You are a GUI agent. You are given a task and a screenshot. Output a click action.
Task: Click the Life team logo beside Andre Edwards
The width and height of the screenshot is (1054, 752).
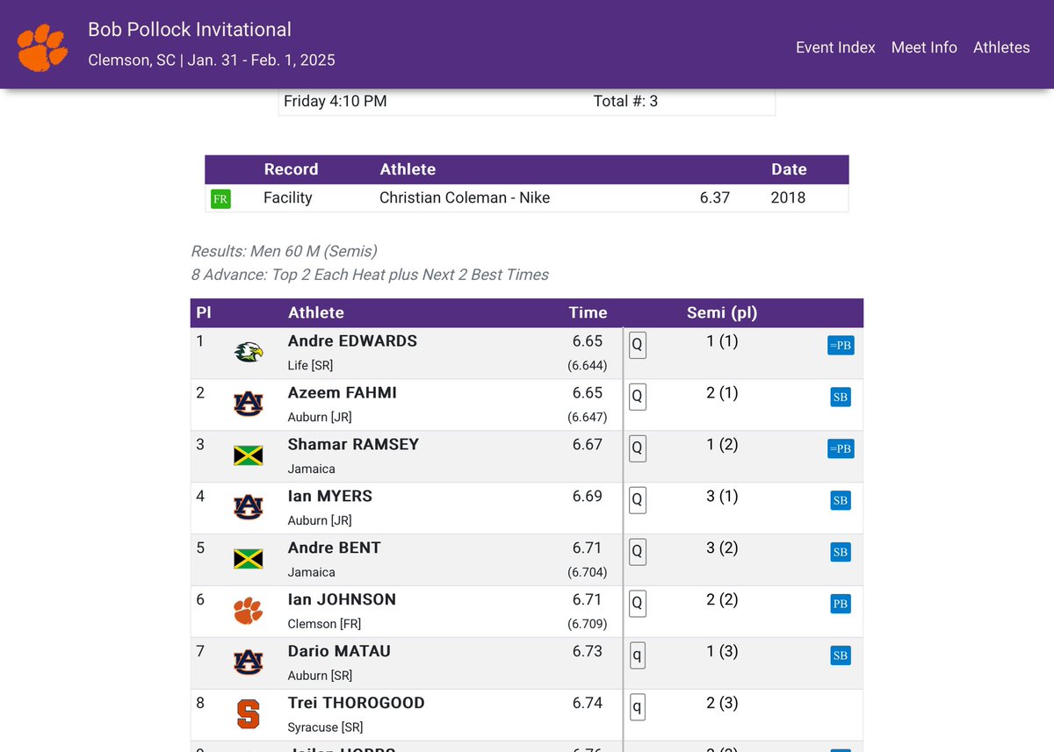click(x=249, y=353)
